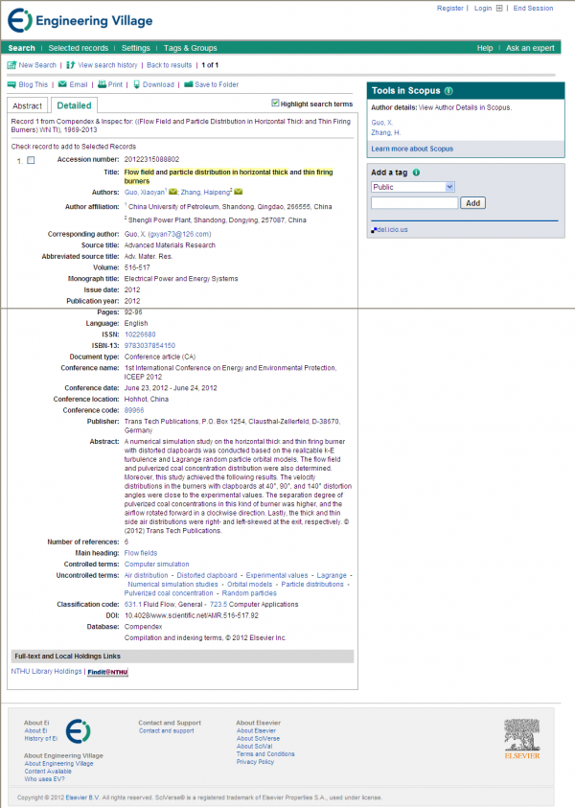The image size is (575, 808).
Task: Click Who uses EV? footer link
Action: pyautogui.click(x=44, y=779)
